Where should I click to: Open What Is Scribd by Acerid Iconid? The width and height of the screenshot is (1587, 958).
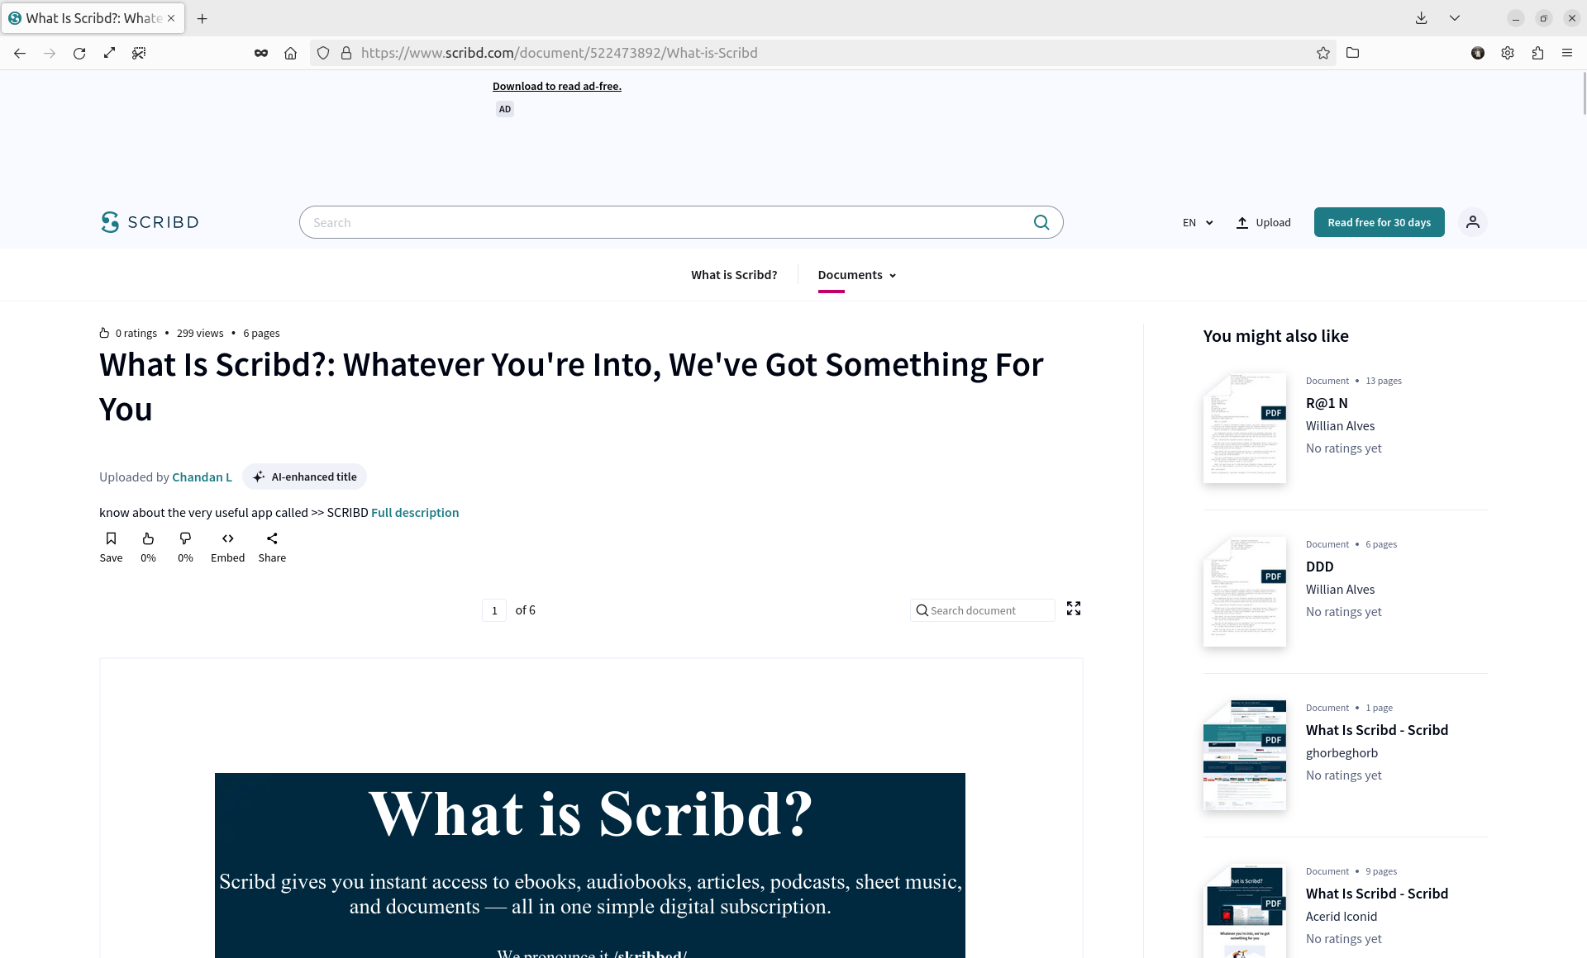1376,894
